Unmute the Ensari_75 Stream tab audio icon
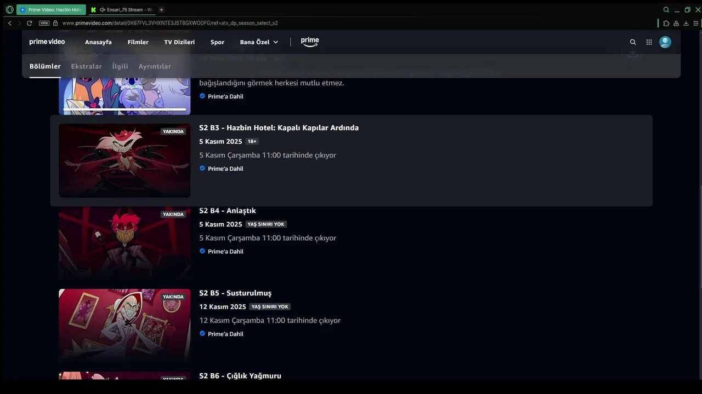Screen dimensions: 702x394 (x=103, y=9)
